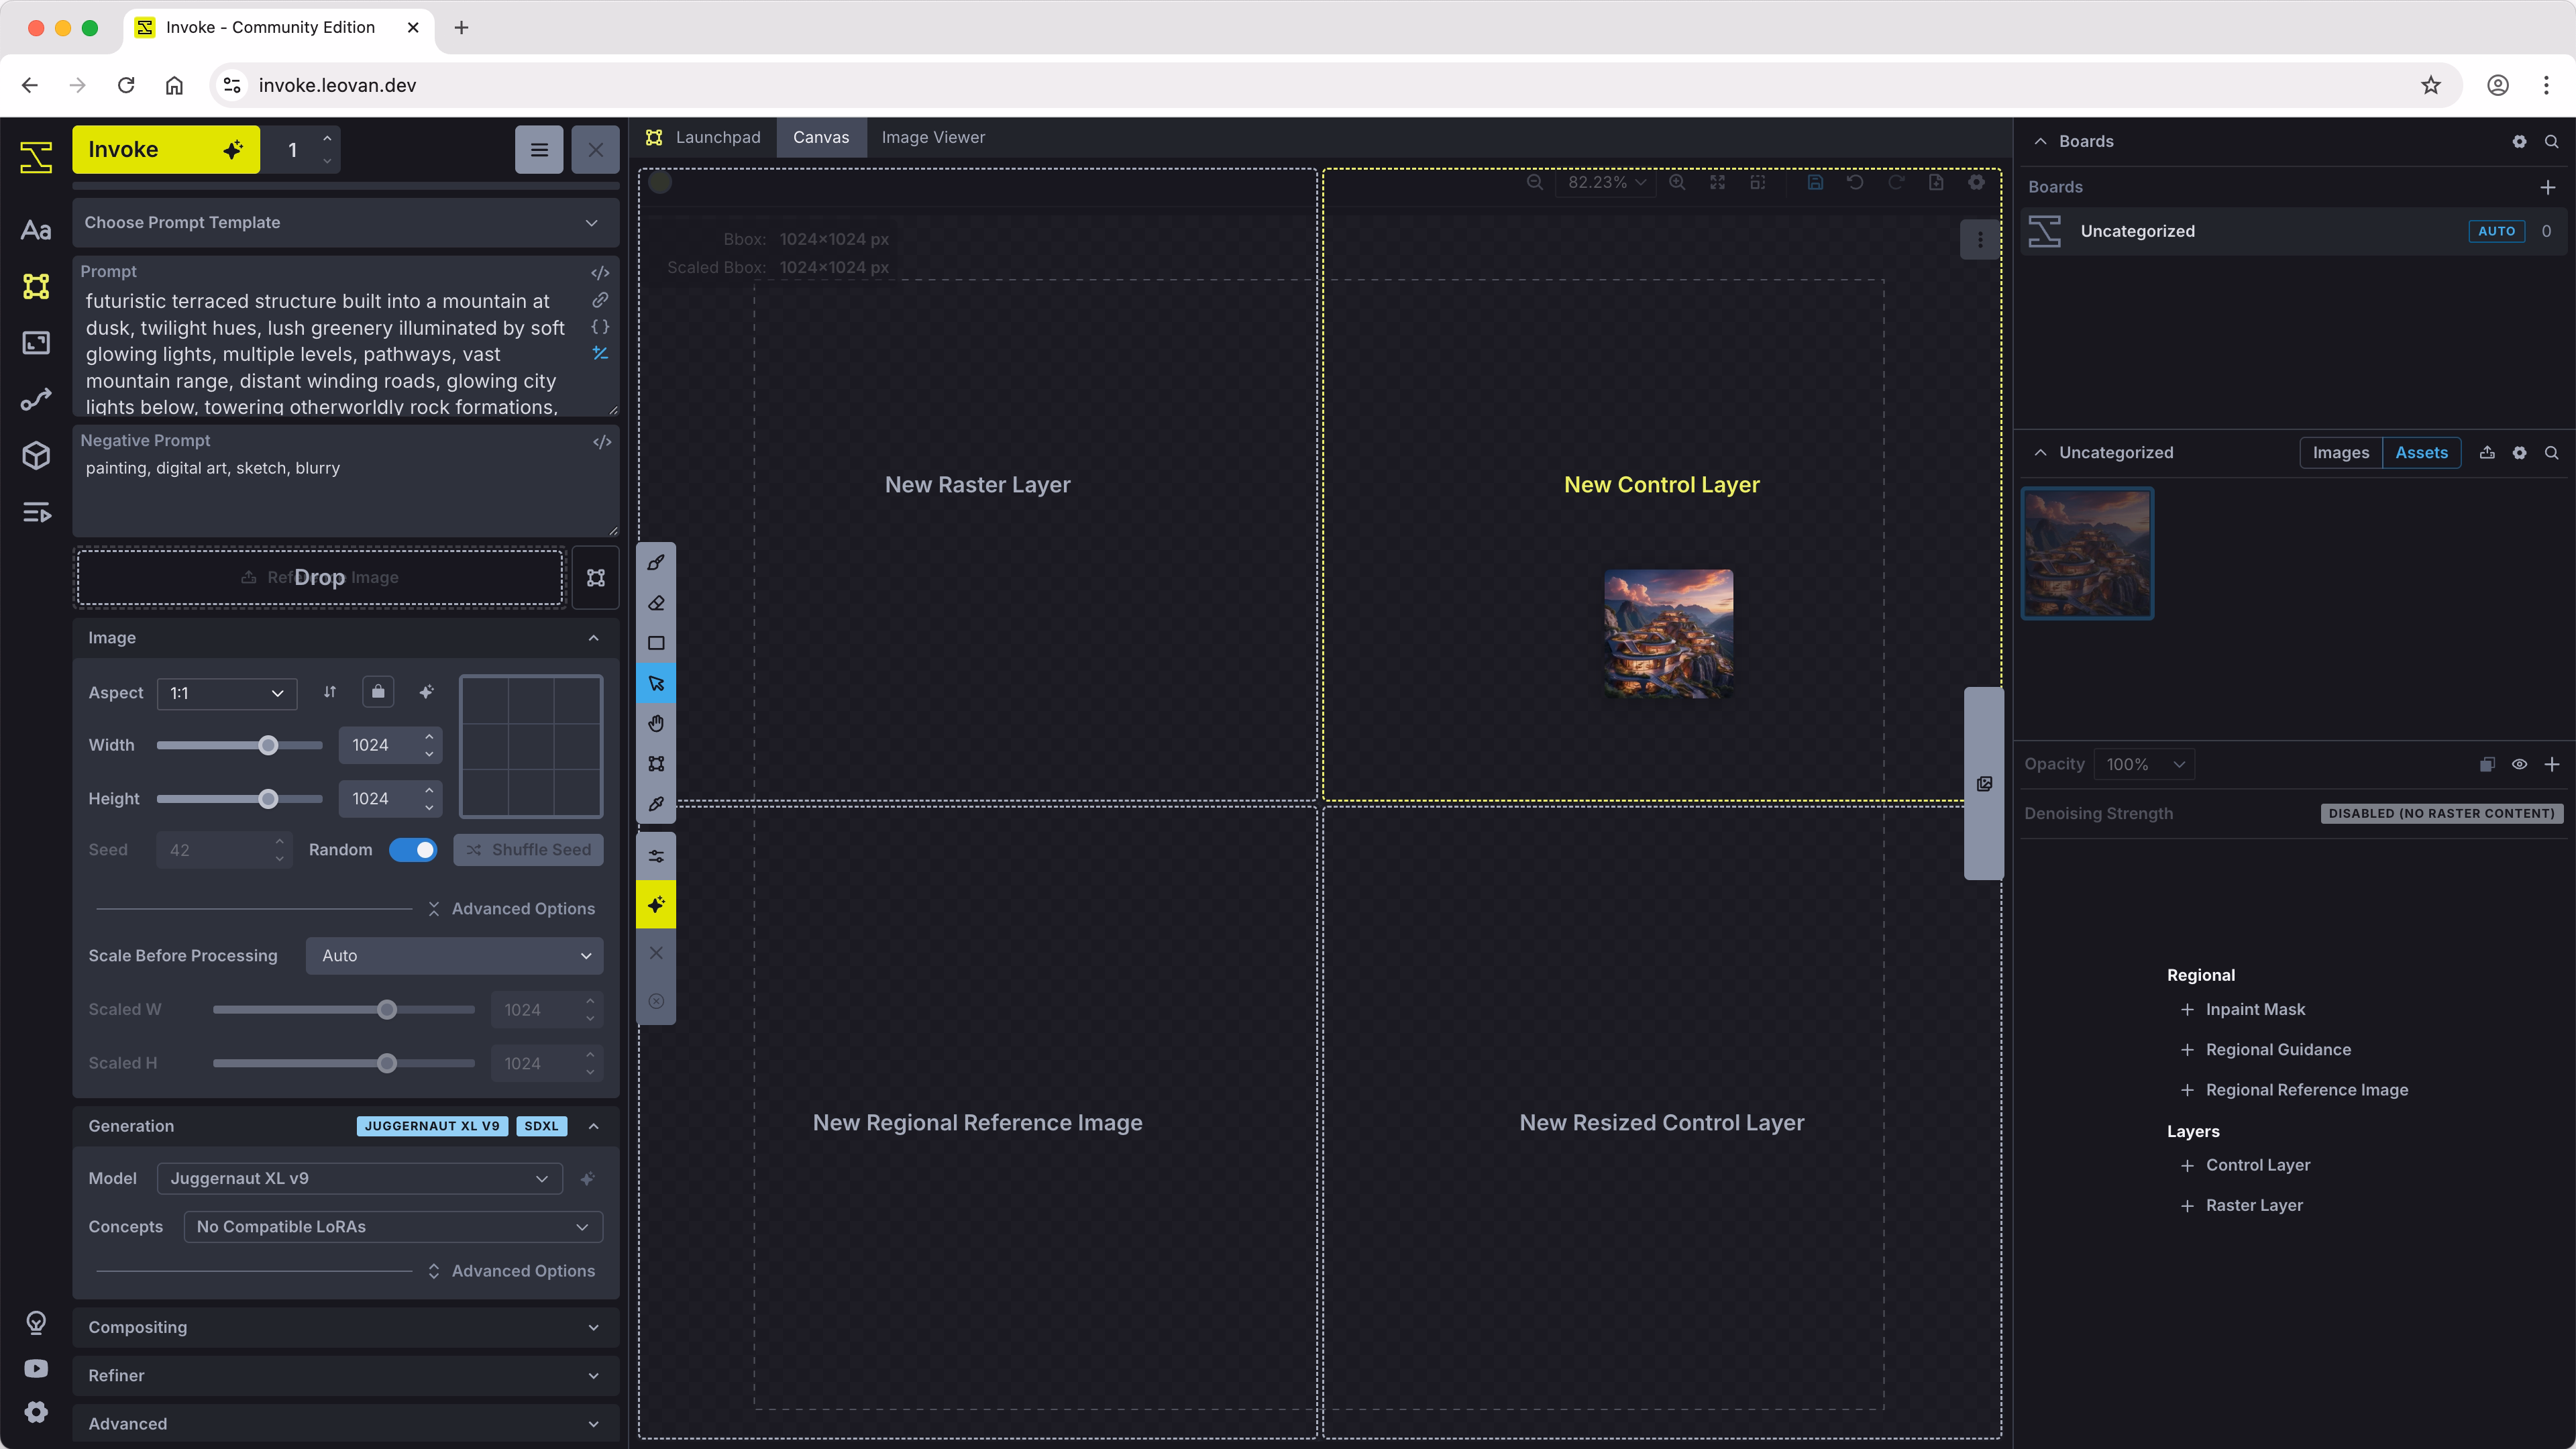The height and width of the screenshot is (1449, 2576).
Task: Switch to the Image Viewer tab
Action: click(932, 137)
